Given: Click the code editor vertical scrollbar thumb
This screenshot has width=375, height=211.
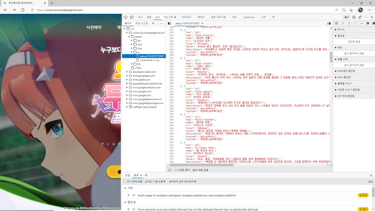Looking at the screenshot, I should click(331, 57).
